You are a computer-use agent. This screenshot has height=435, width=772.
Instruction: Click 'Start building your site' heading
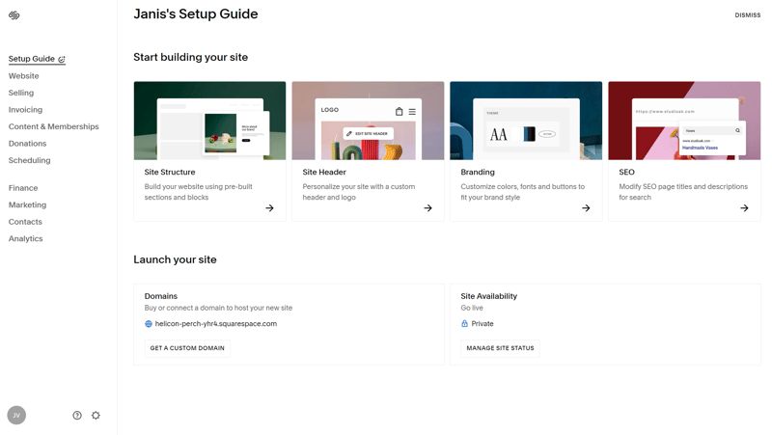(190, 57)
